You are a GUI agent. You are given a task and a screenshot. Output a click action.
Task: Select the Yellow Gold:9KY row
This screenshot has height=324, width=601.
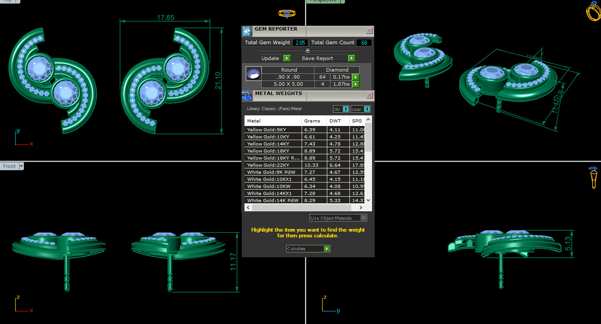point(305,130)
